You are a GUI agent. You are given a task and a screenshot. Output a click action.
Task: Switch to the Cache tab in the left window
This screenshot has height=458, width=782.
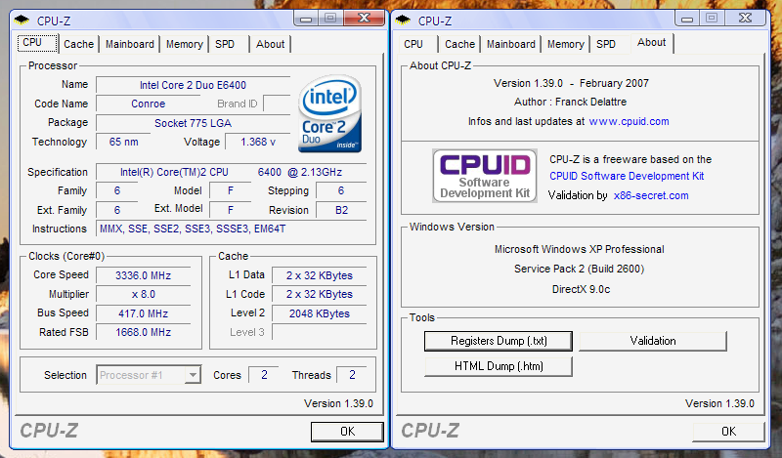point(79,44)
